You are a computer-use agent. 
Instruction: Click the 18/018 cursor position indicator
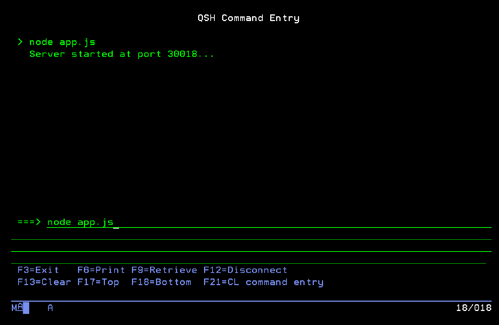(x=473, y=308)
